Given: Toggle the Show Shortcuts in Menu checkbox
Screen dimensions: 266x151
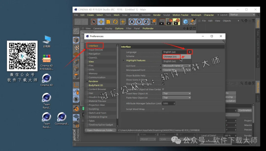Looking at the screenshot, I should click(x=164, y=83).
